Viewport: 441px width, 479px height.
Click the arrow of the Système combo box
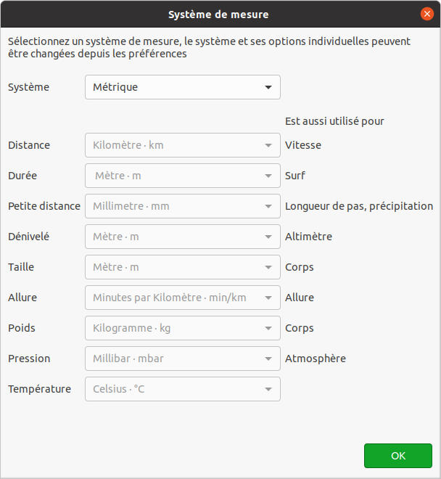pyautogui.click(x=268, y=87)
